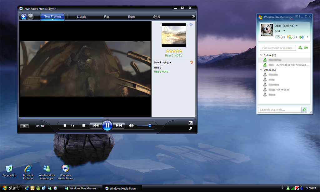Open the Now Playing playlist dropdown

162,63
